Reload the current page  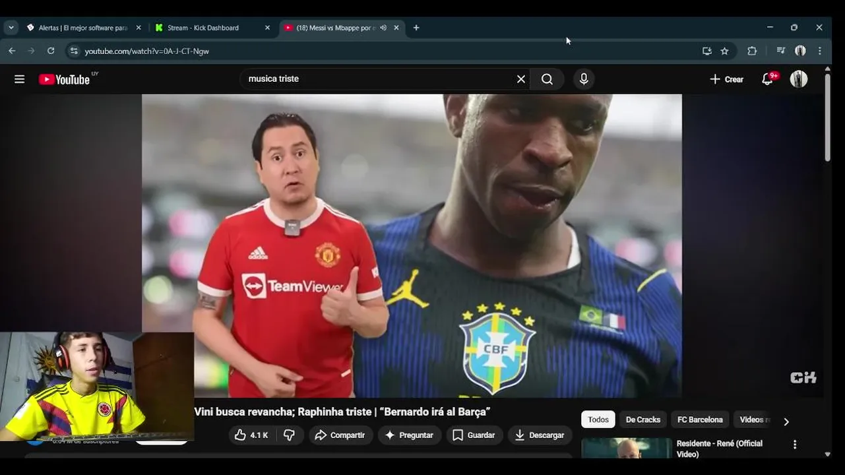click(51, 51)
